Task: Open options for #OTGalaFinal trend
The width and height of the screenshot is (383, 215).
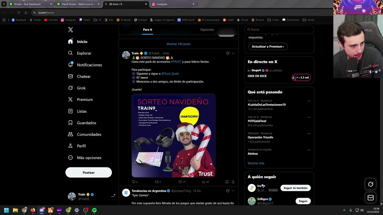Action: click(x=309, y=117)
